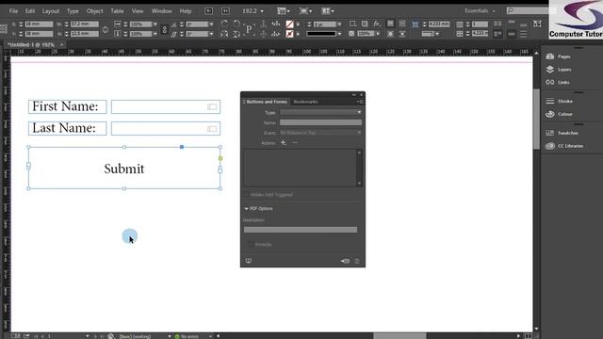Collapse the PDF Options section
The image size is (603, 339).
[x=247, y=209]
